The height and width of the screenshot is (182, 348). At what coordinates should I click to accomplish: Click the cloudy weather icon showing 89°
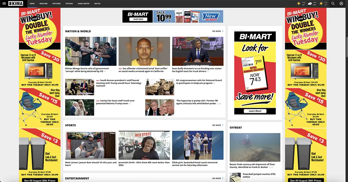[x=310, y=3]
